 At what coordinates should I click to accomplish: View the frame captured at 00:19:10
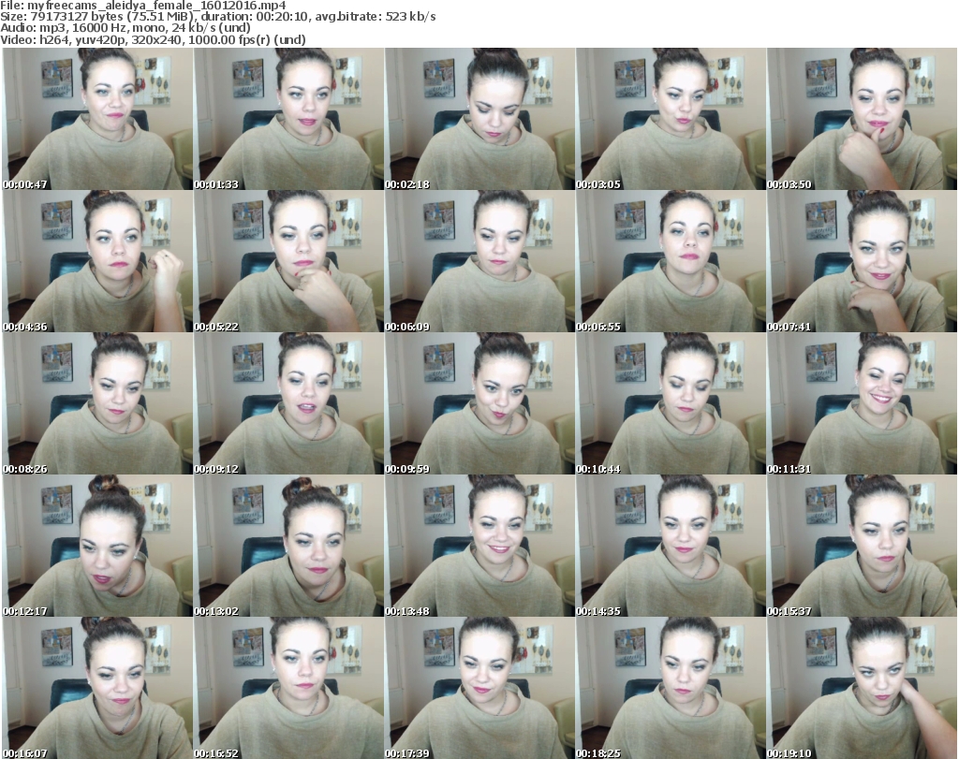point(862,688)
